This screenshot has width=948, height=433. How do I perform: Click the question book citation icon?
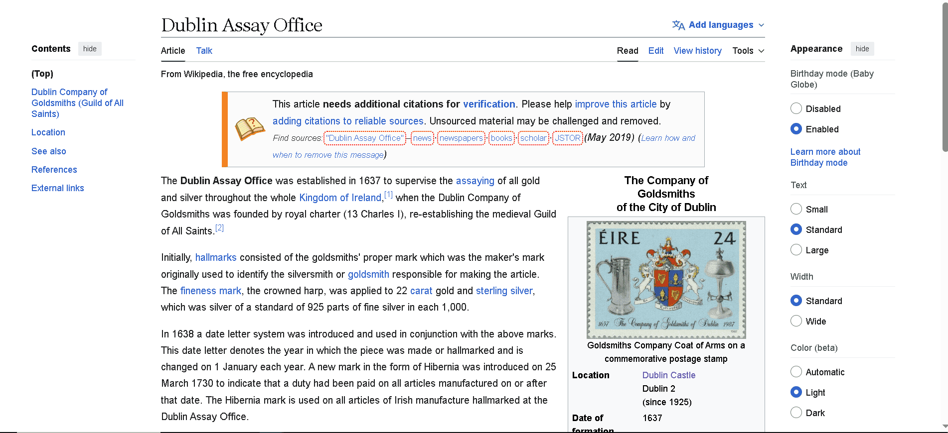coord(250,129)
